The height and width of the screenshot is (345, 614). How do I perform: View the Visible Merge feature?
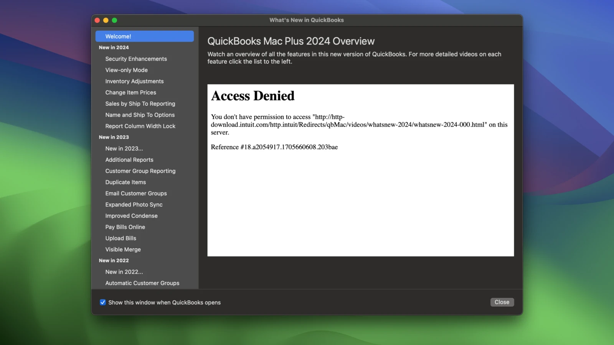click(123, 249)
